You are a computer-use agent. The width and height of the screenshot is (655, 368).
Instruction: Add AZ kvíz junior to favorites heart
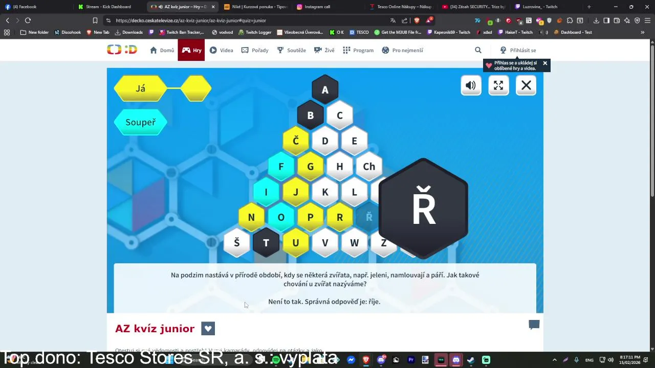tap(208, 329)
